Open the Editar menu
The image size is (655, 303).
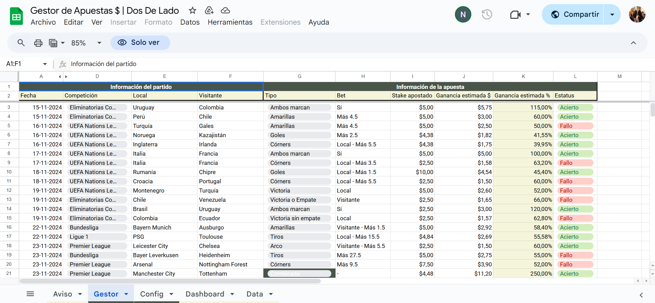(74, 22)
